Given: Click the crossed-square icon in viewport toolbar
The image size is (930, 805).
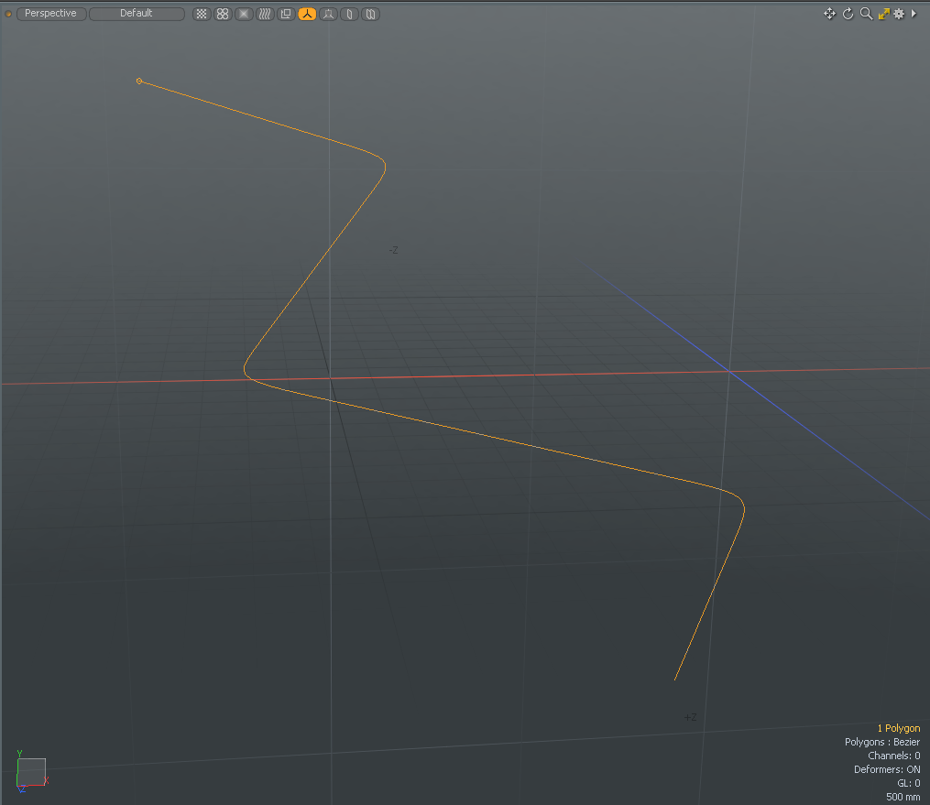Looking at the screenshot, I should click(244, 14).
